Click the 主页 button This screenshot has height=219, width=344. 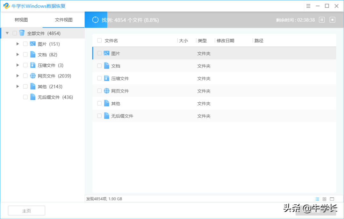tap(26, 210)
